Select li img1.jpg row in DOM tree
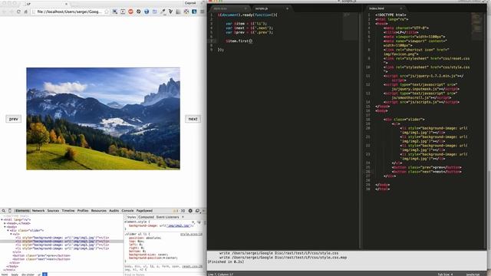Viewport: 491px width, 276px height. click(x=62, y=238)
